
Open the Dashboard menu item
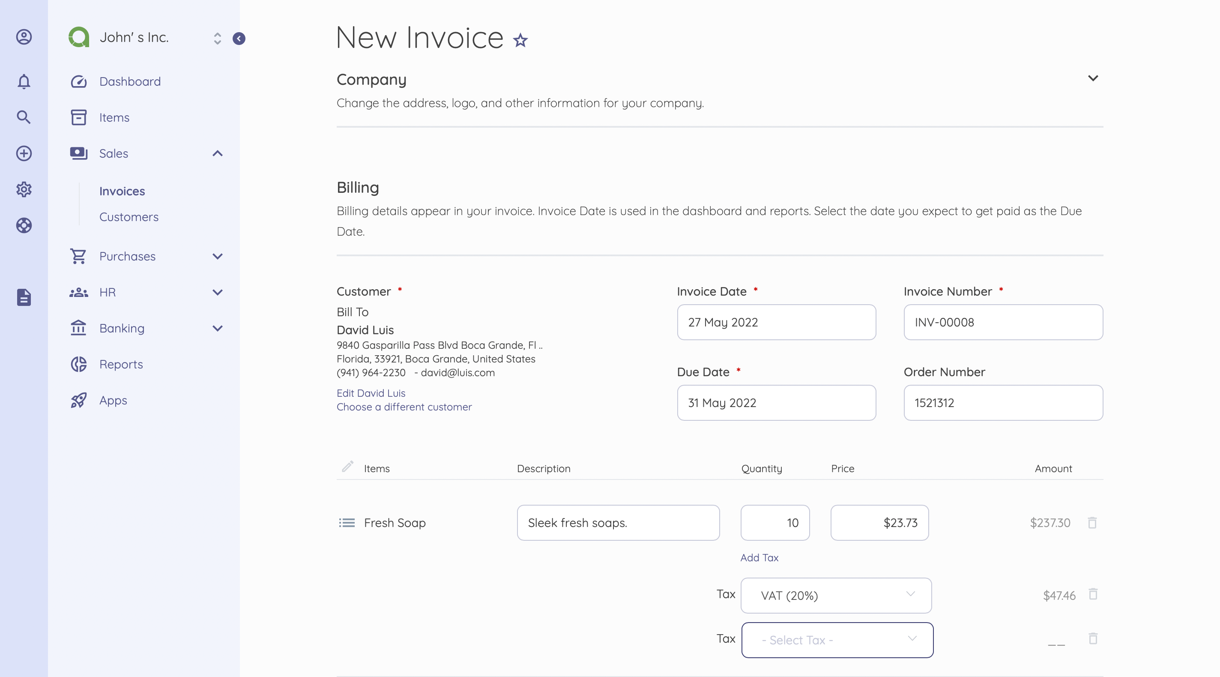click(x=130, y=81)
